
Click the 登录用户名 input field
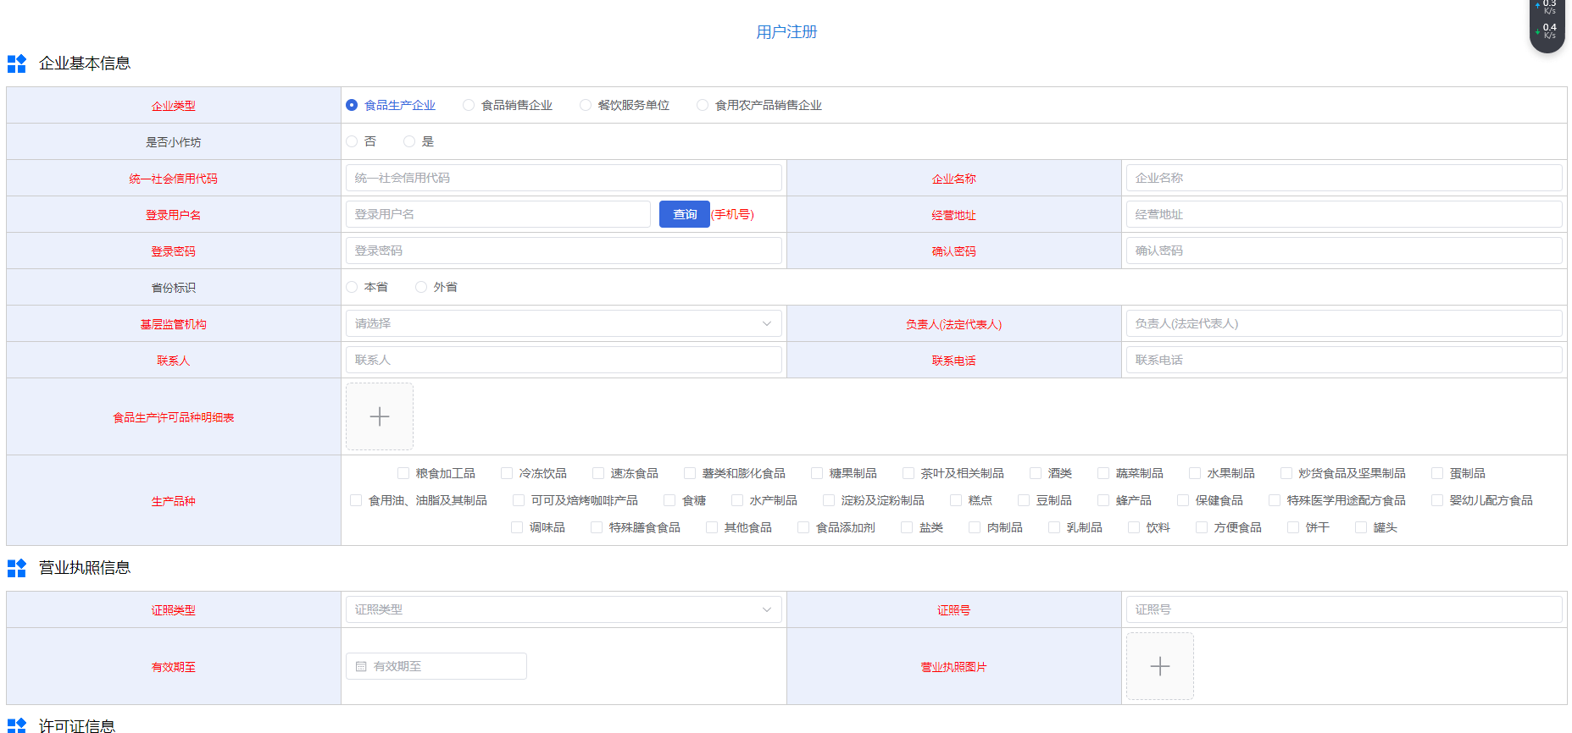(498, 214)
